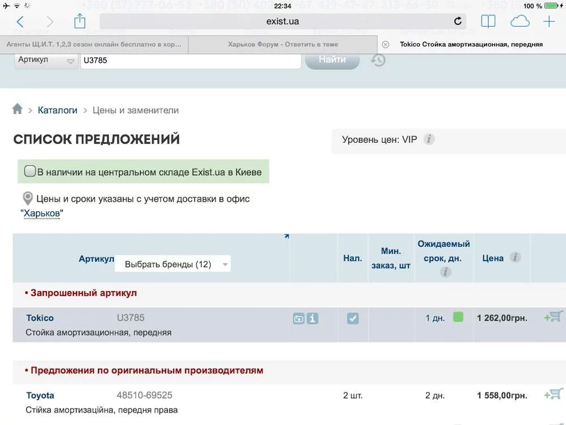Click availability checkmark in Tokico row
The image size is (566, 425).
[x=353, y=318]
